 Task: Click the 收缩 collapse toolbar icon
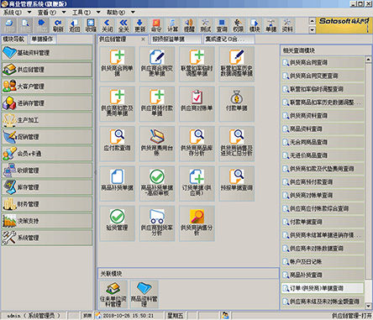click(91, 25)
